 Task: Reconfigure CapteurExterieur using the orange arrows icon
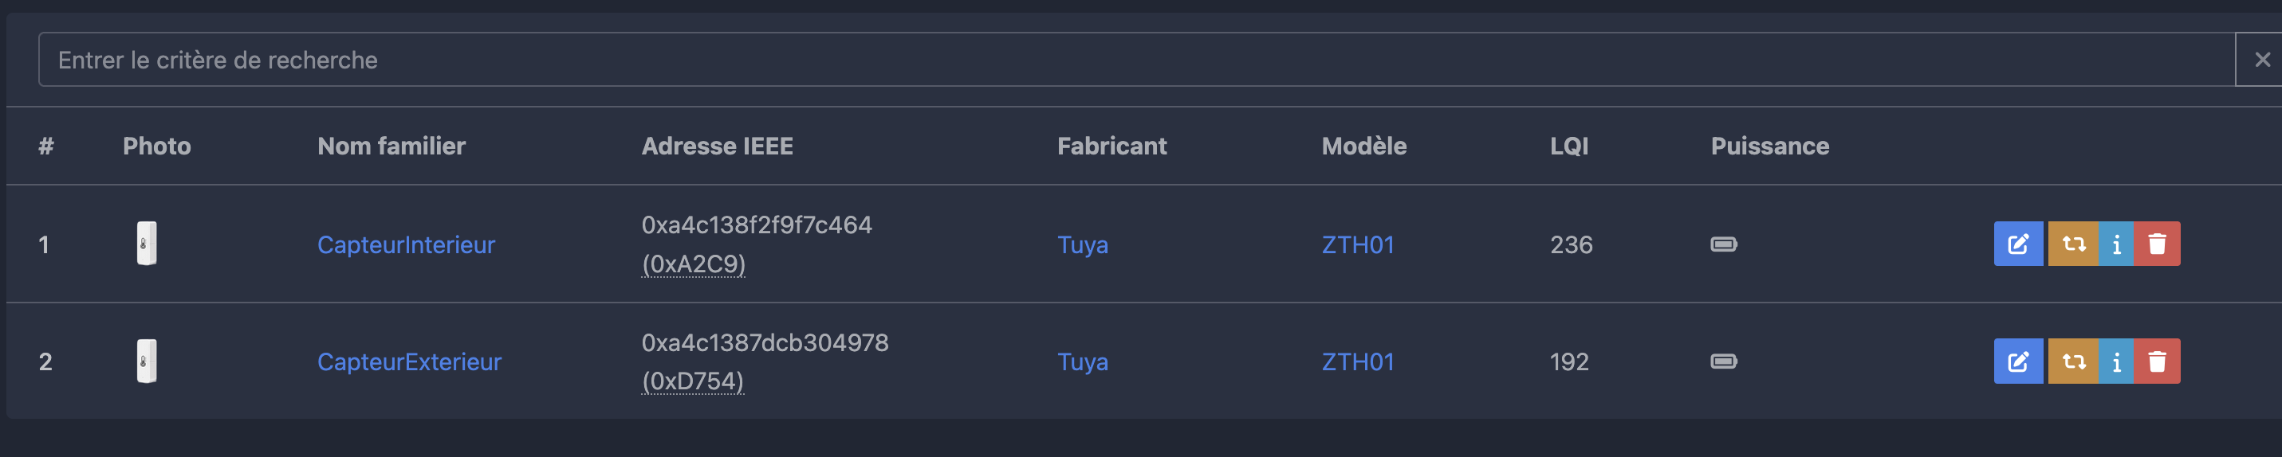click(2073, 361)
